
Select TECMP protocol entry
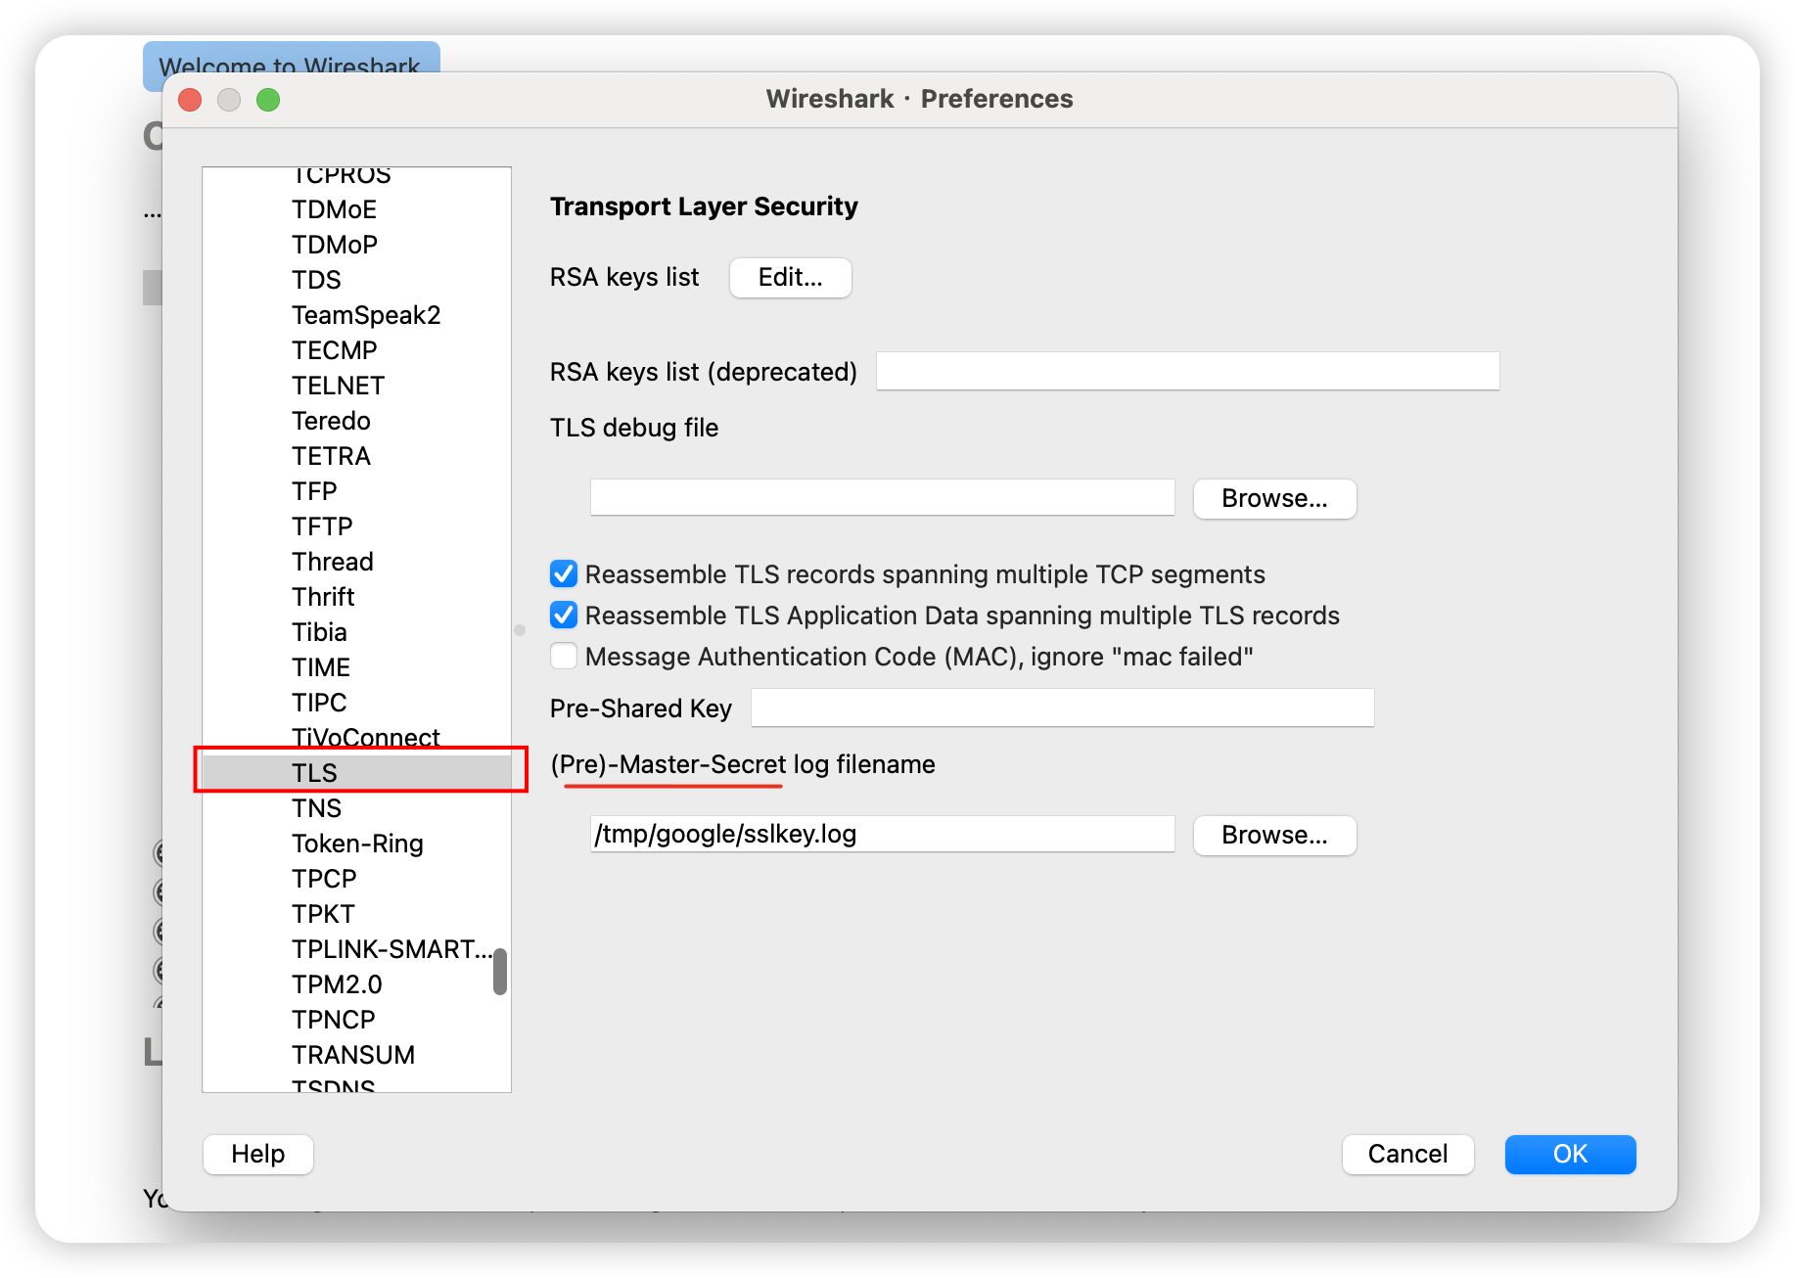click(x=356, y=350)
